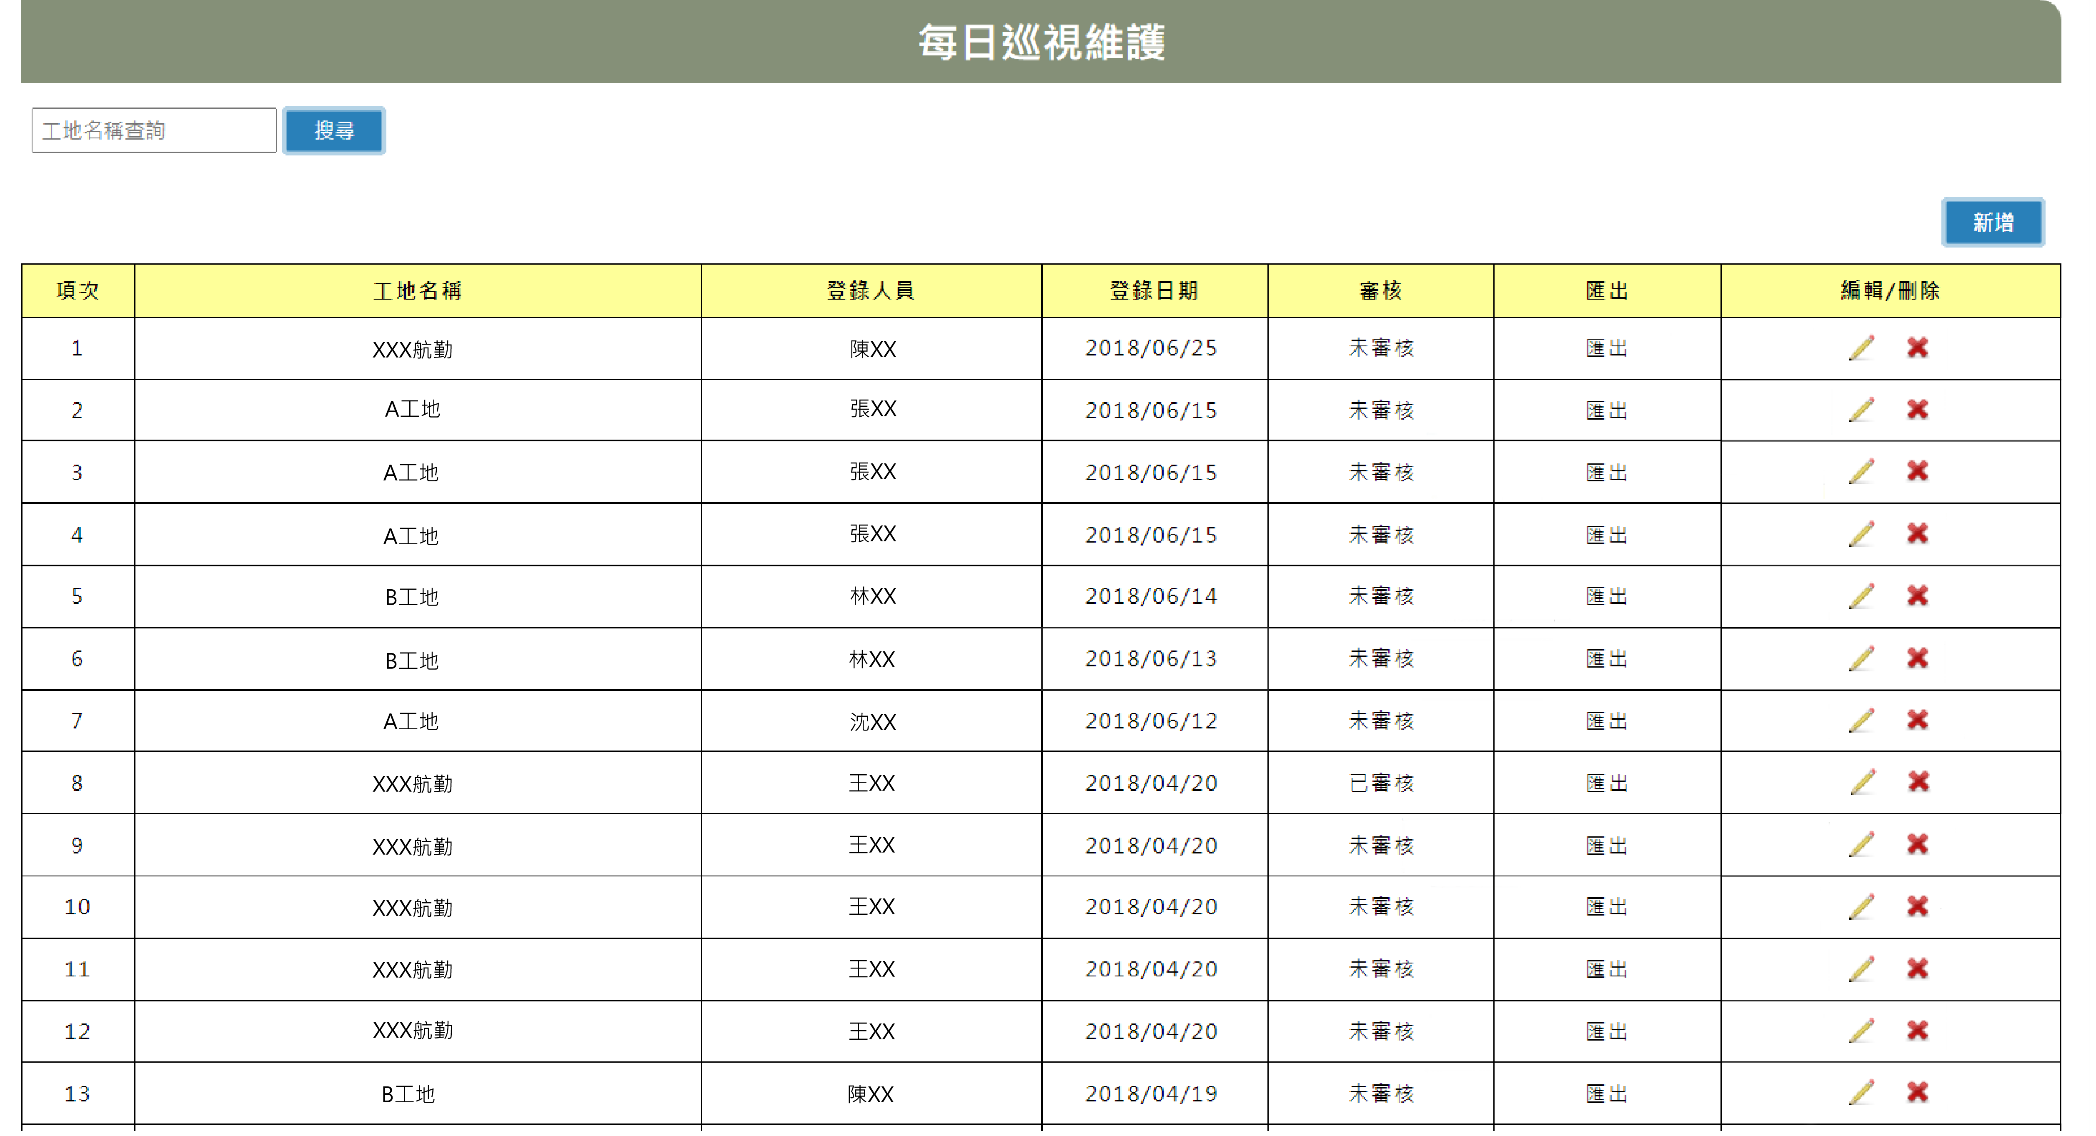This screenshot has width=2096, height=1136.
Task: Click the pencil edit icon in row 1
Action: [x=1861, y=348]
